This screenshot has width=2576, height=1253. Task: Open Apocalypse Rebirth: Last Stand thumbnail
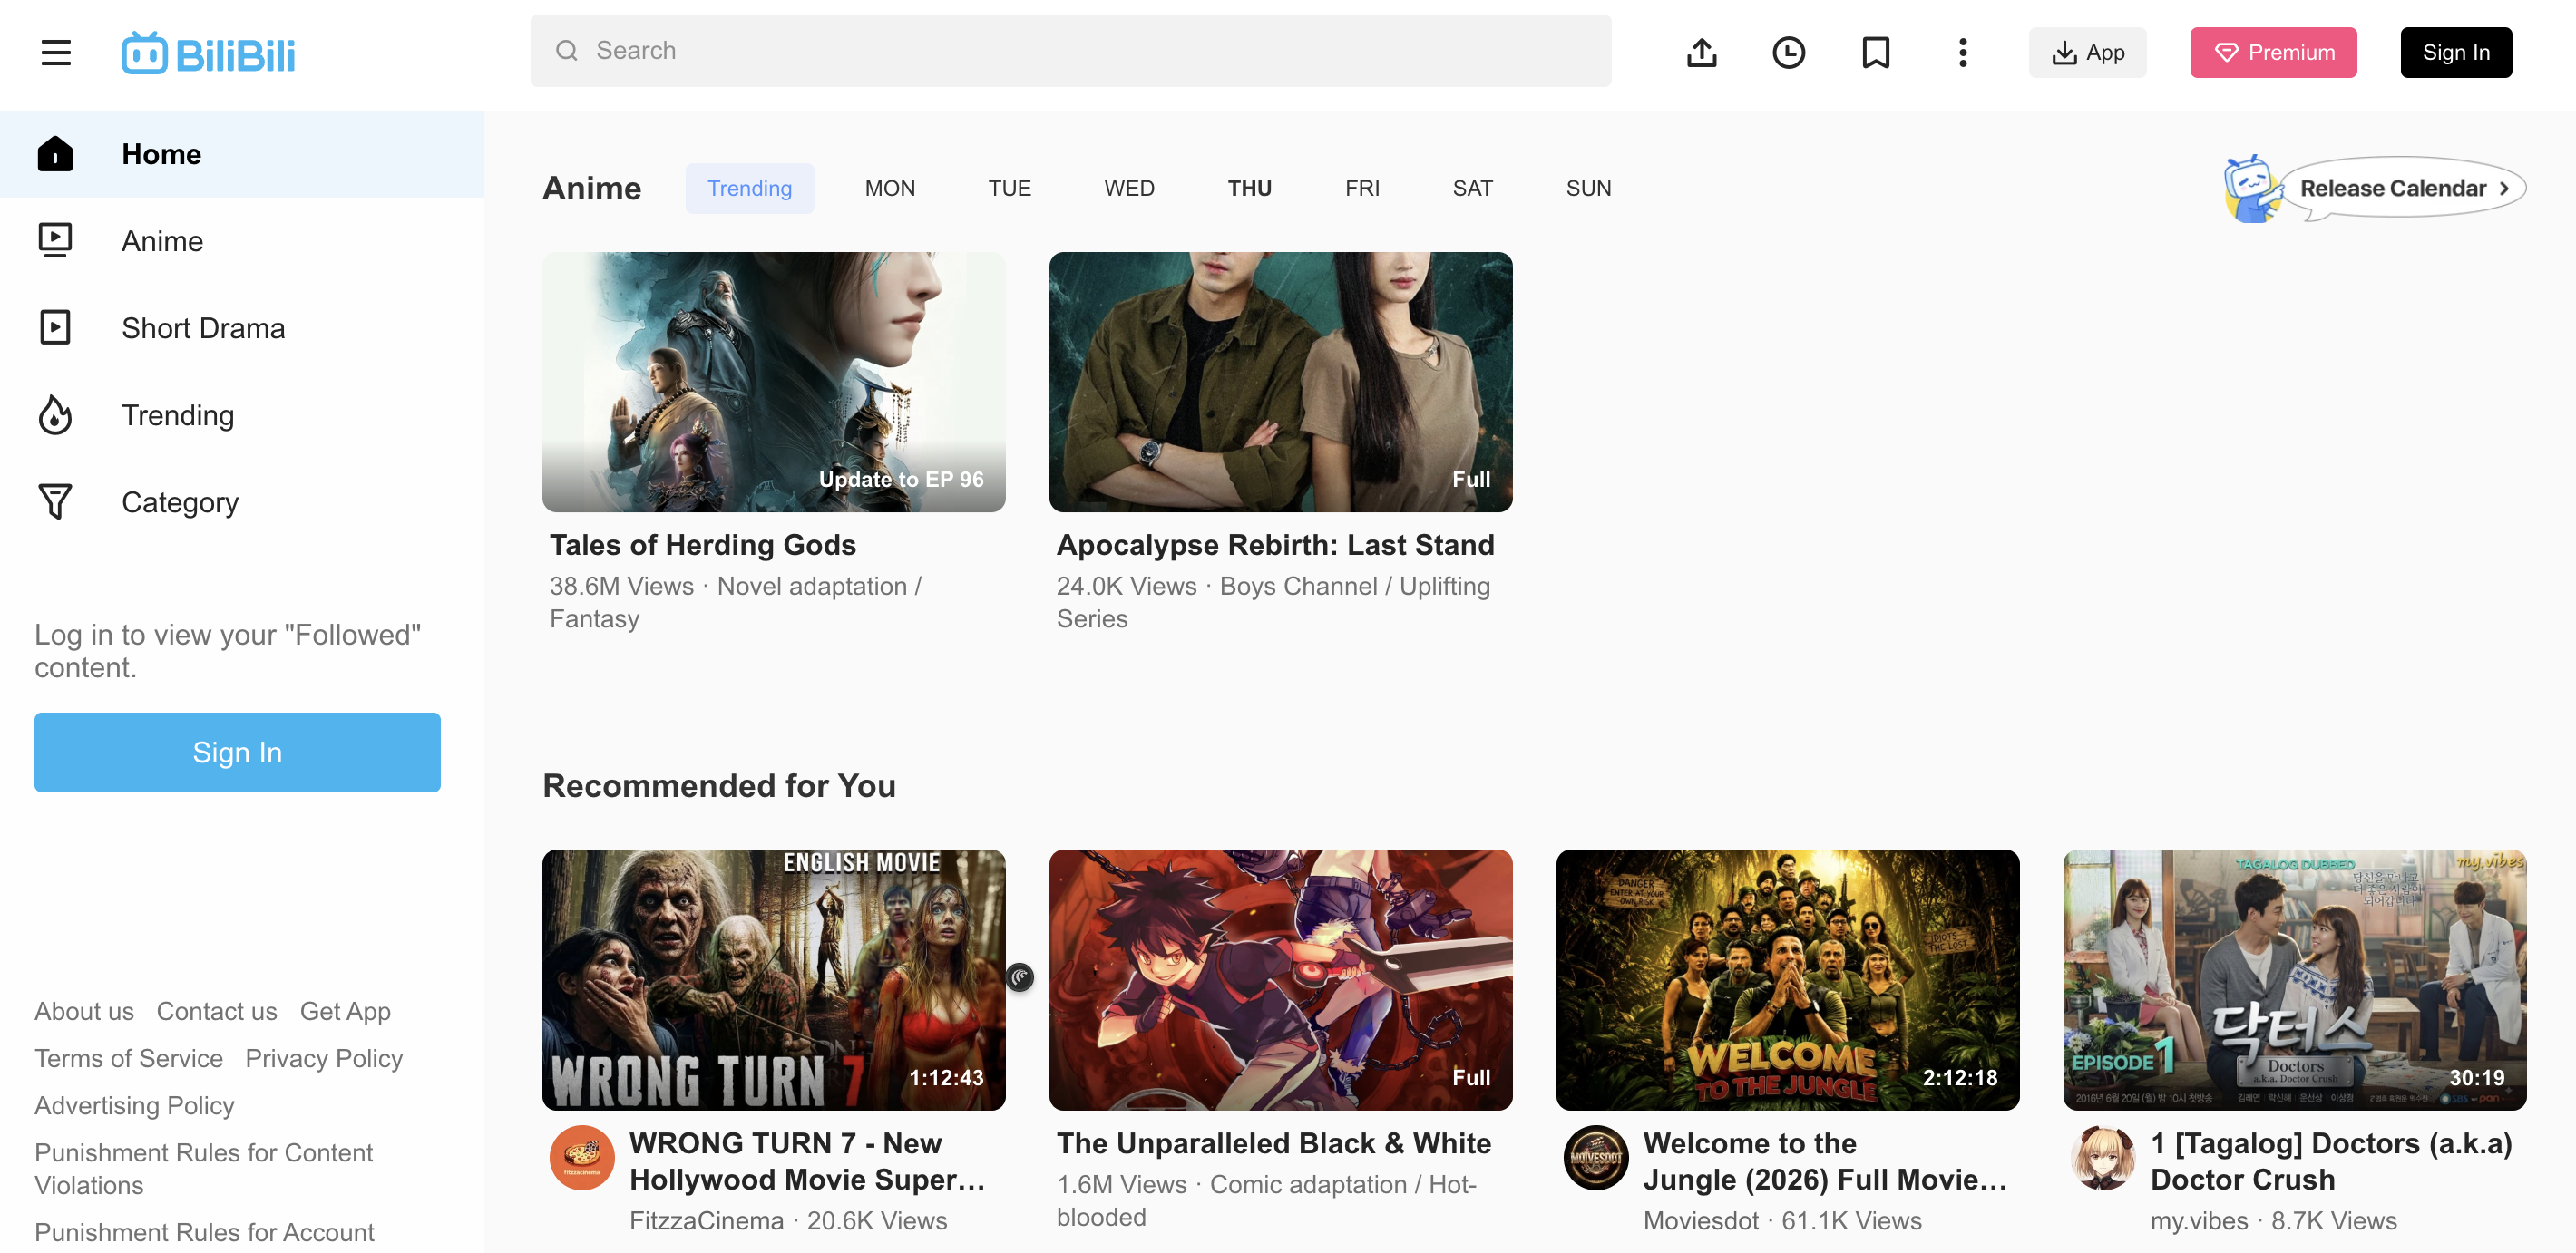coord(1280,382)
